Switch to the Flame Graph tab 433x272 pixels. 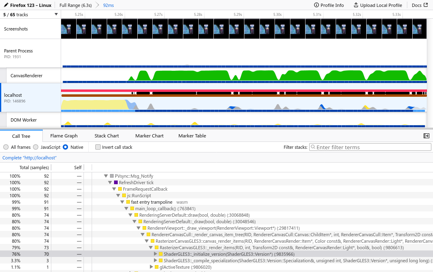pos(64,136)
